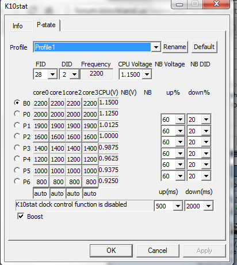Image resolution: width=237 pixels, height=265 pixels.
Task: Select the P6 state radio button
Action: [x=17, y=181]
